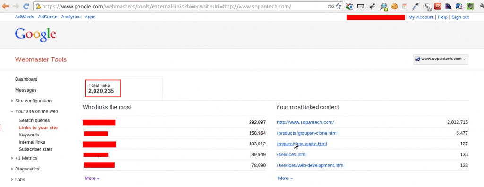The height and width of the screenshot is (187, 484).
Task: Click the ruler measure extension icon
Action: pyautogui.click(x=361, y=6)
